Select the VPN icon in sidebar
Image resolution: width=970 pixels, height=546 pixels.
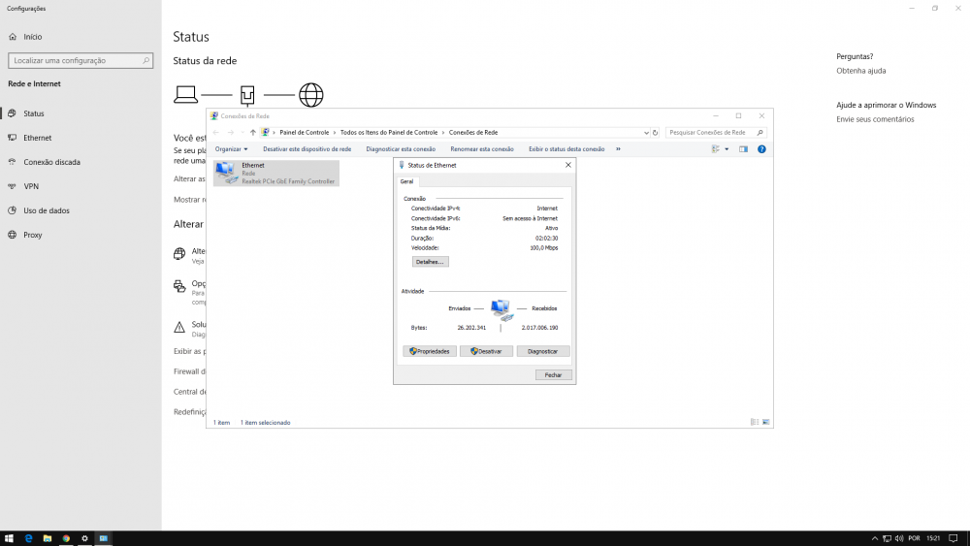(13, 186)
